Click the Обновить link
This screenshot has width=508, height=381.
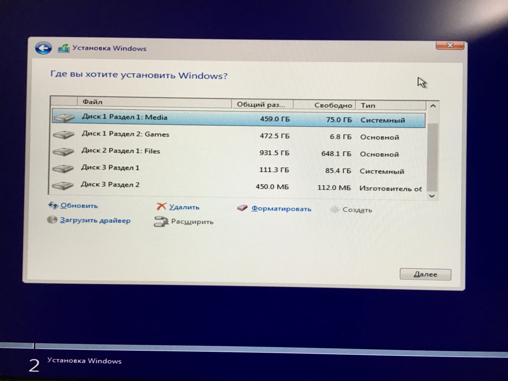click(x=79, y=206)
